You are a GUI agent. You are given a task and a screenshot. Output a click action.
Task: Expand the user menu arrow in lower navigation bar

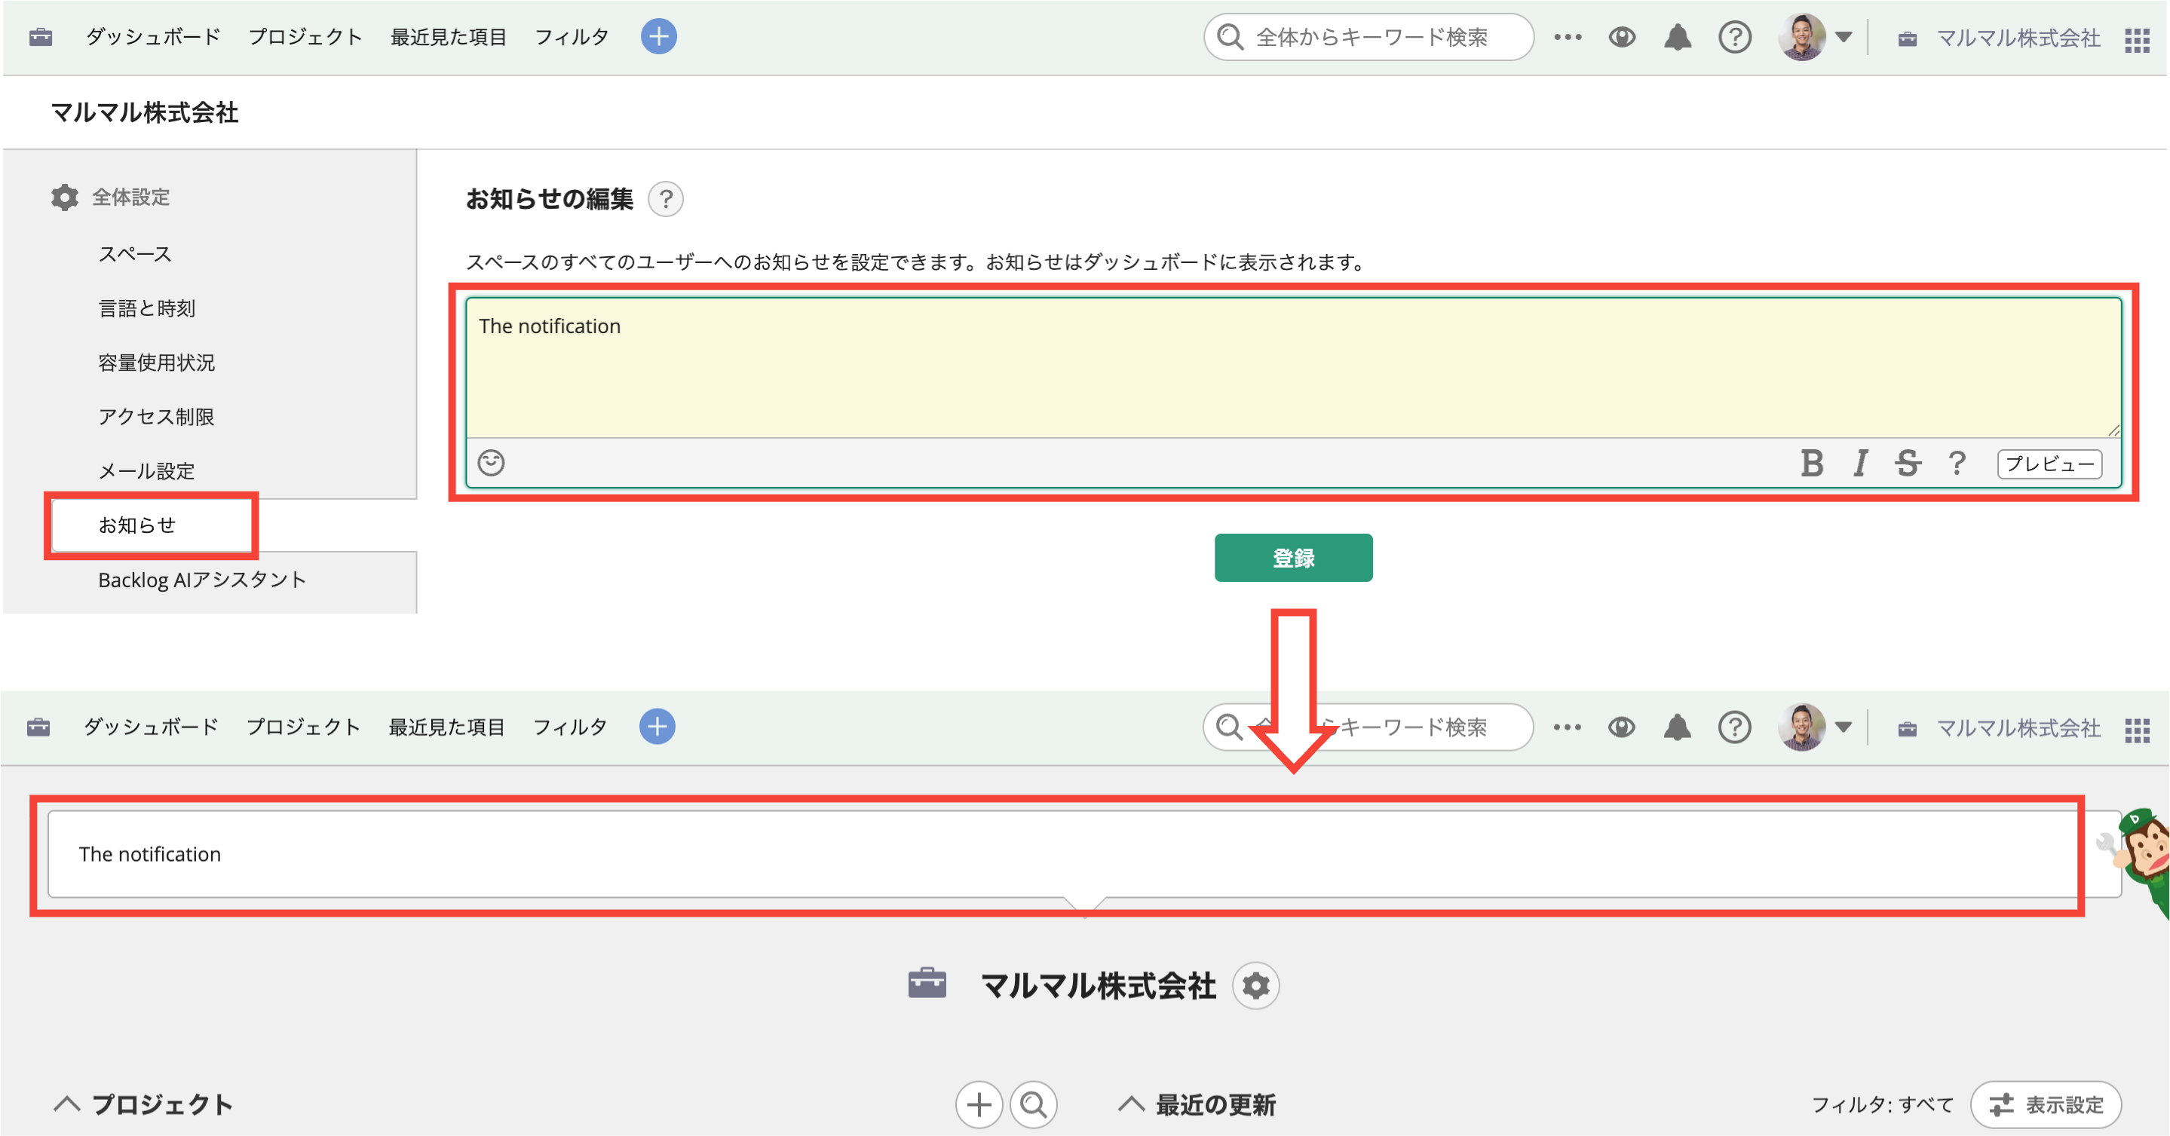pos(1844,727)
